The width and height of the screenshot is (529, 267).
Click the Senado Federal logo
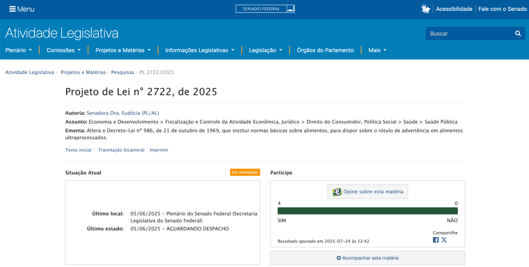265,9
